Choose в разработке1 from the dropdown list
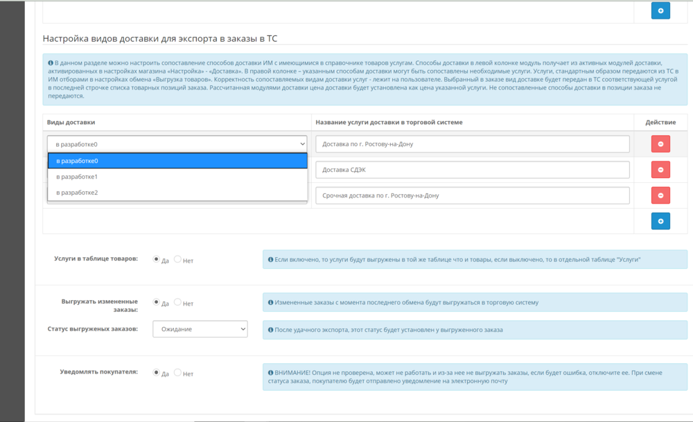The image size is (693, 422). coord(177,177)
